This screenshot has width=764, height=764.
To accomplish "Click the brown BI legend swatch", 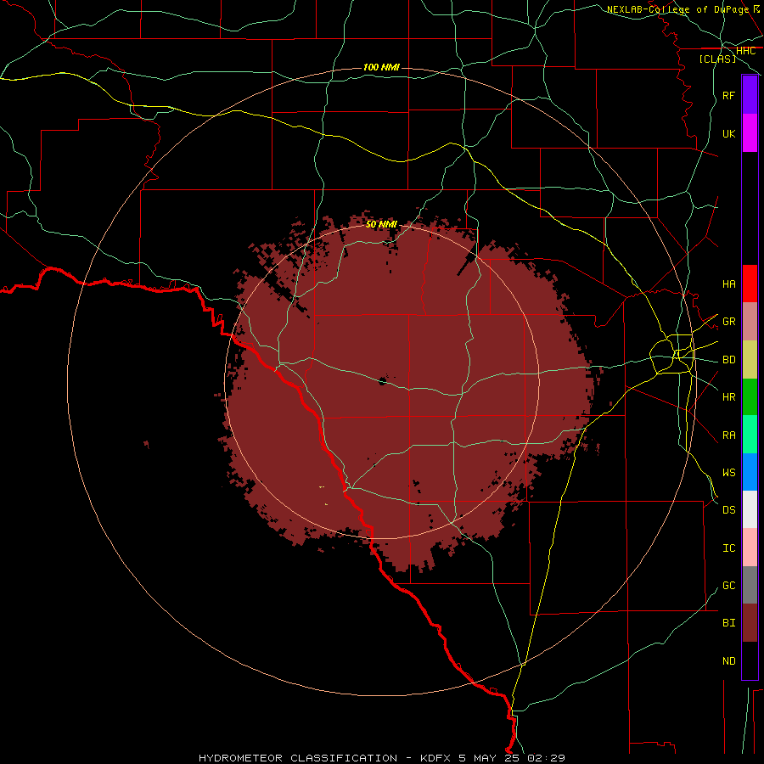I will coord(750,623).
